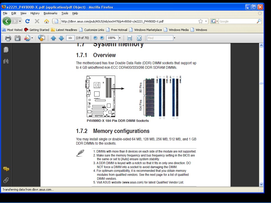
Task: Click the Firefox Back button
Action: (x=7, y=21)
